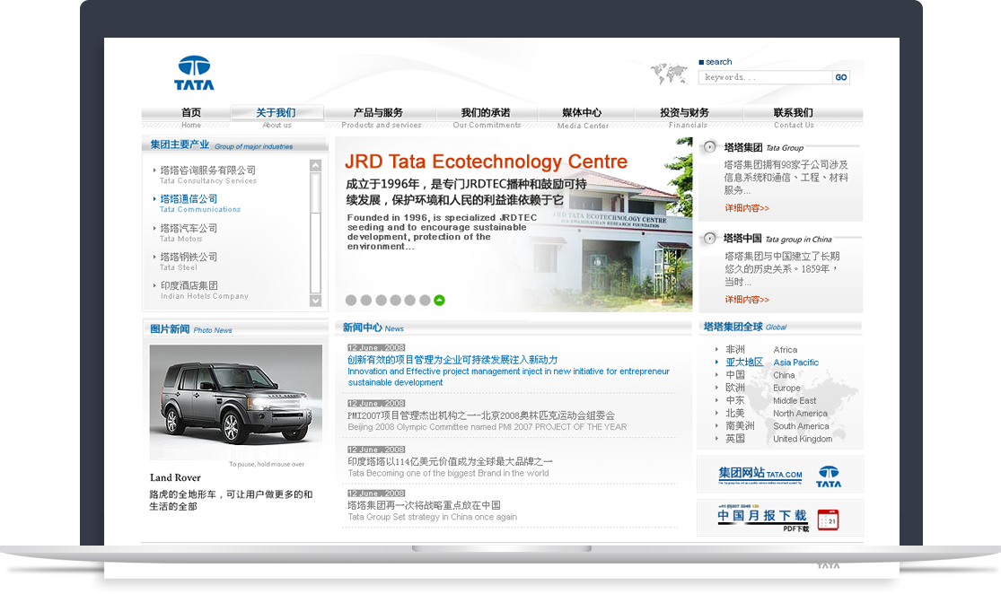This screenshot has height=594, width=1001.
Task: Open the 集团网站 TATA.COM banner
Action: 779,474
